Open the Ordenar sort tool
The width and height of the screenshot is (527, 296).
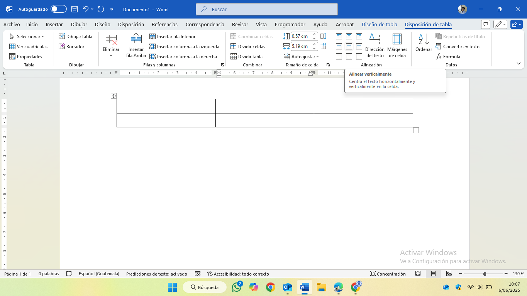coord(424,42)
